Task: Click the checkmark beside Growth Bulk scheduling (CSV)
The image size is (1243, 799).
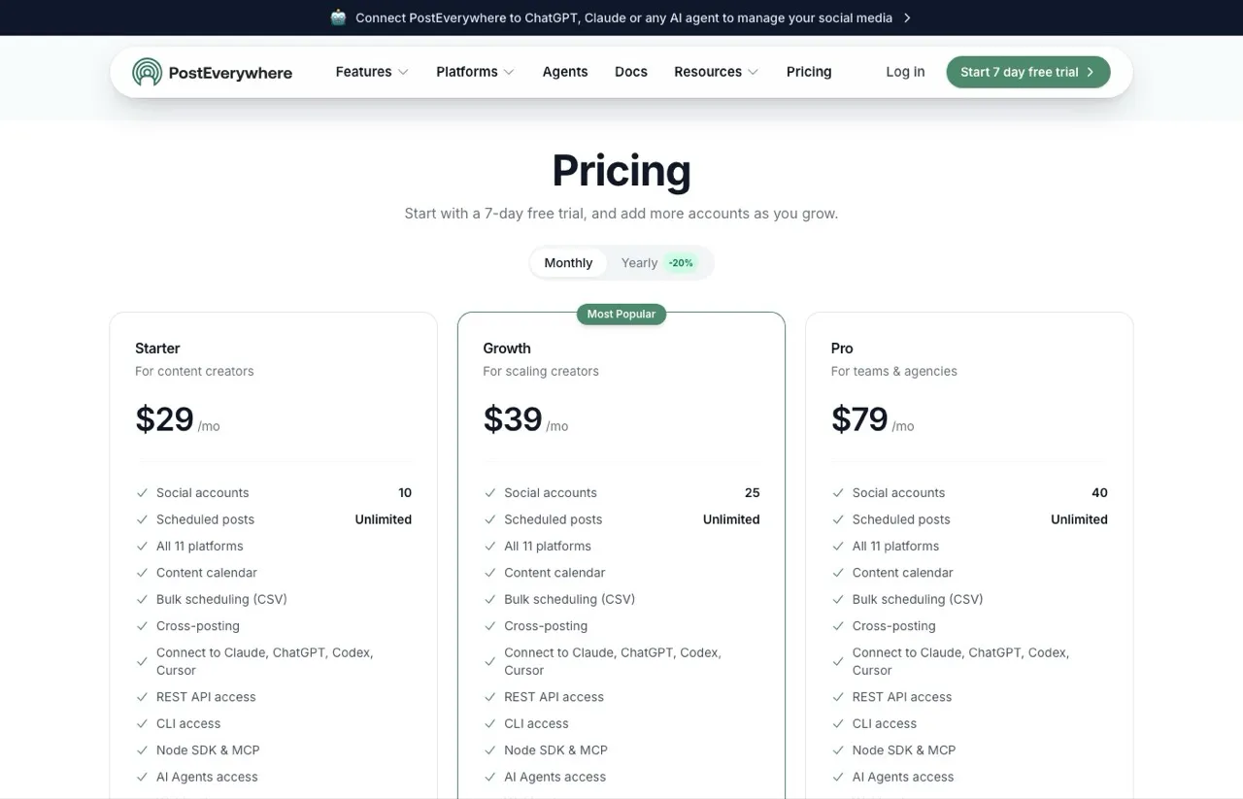Action: click(x=490, y=600)
